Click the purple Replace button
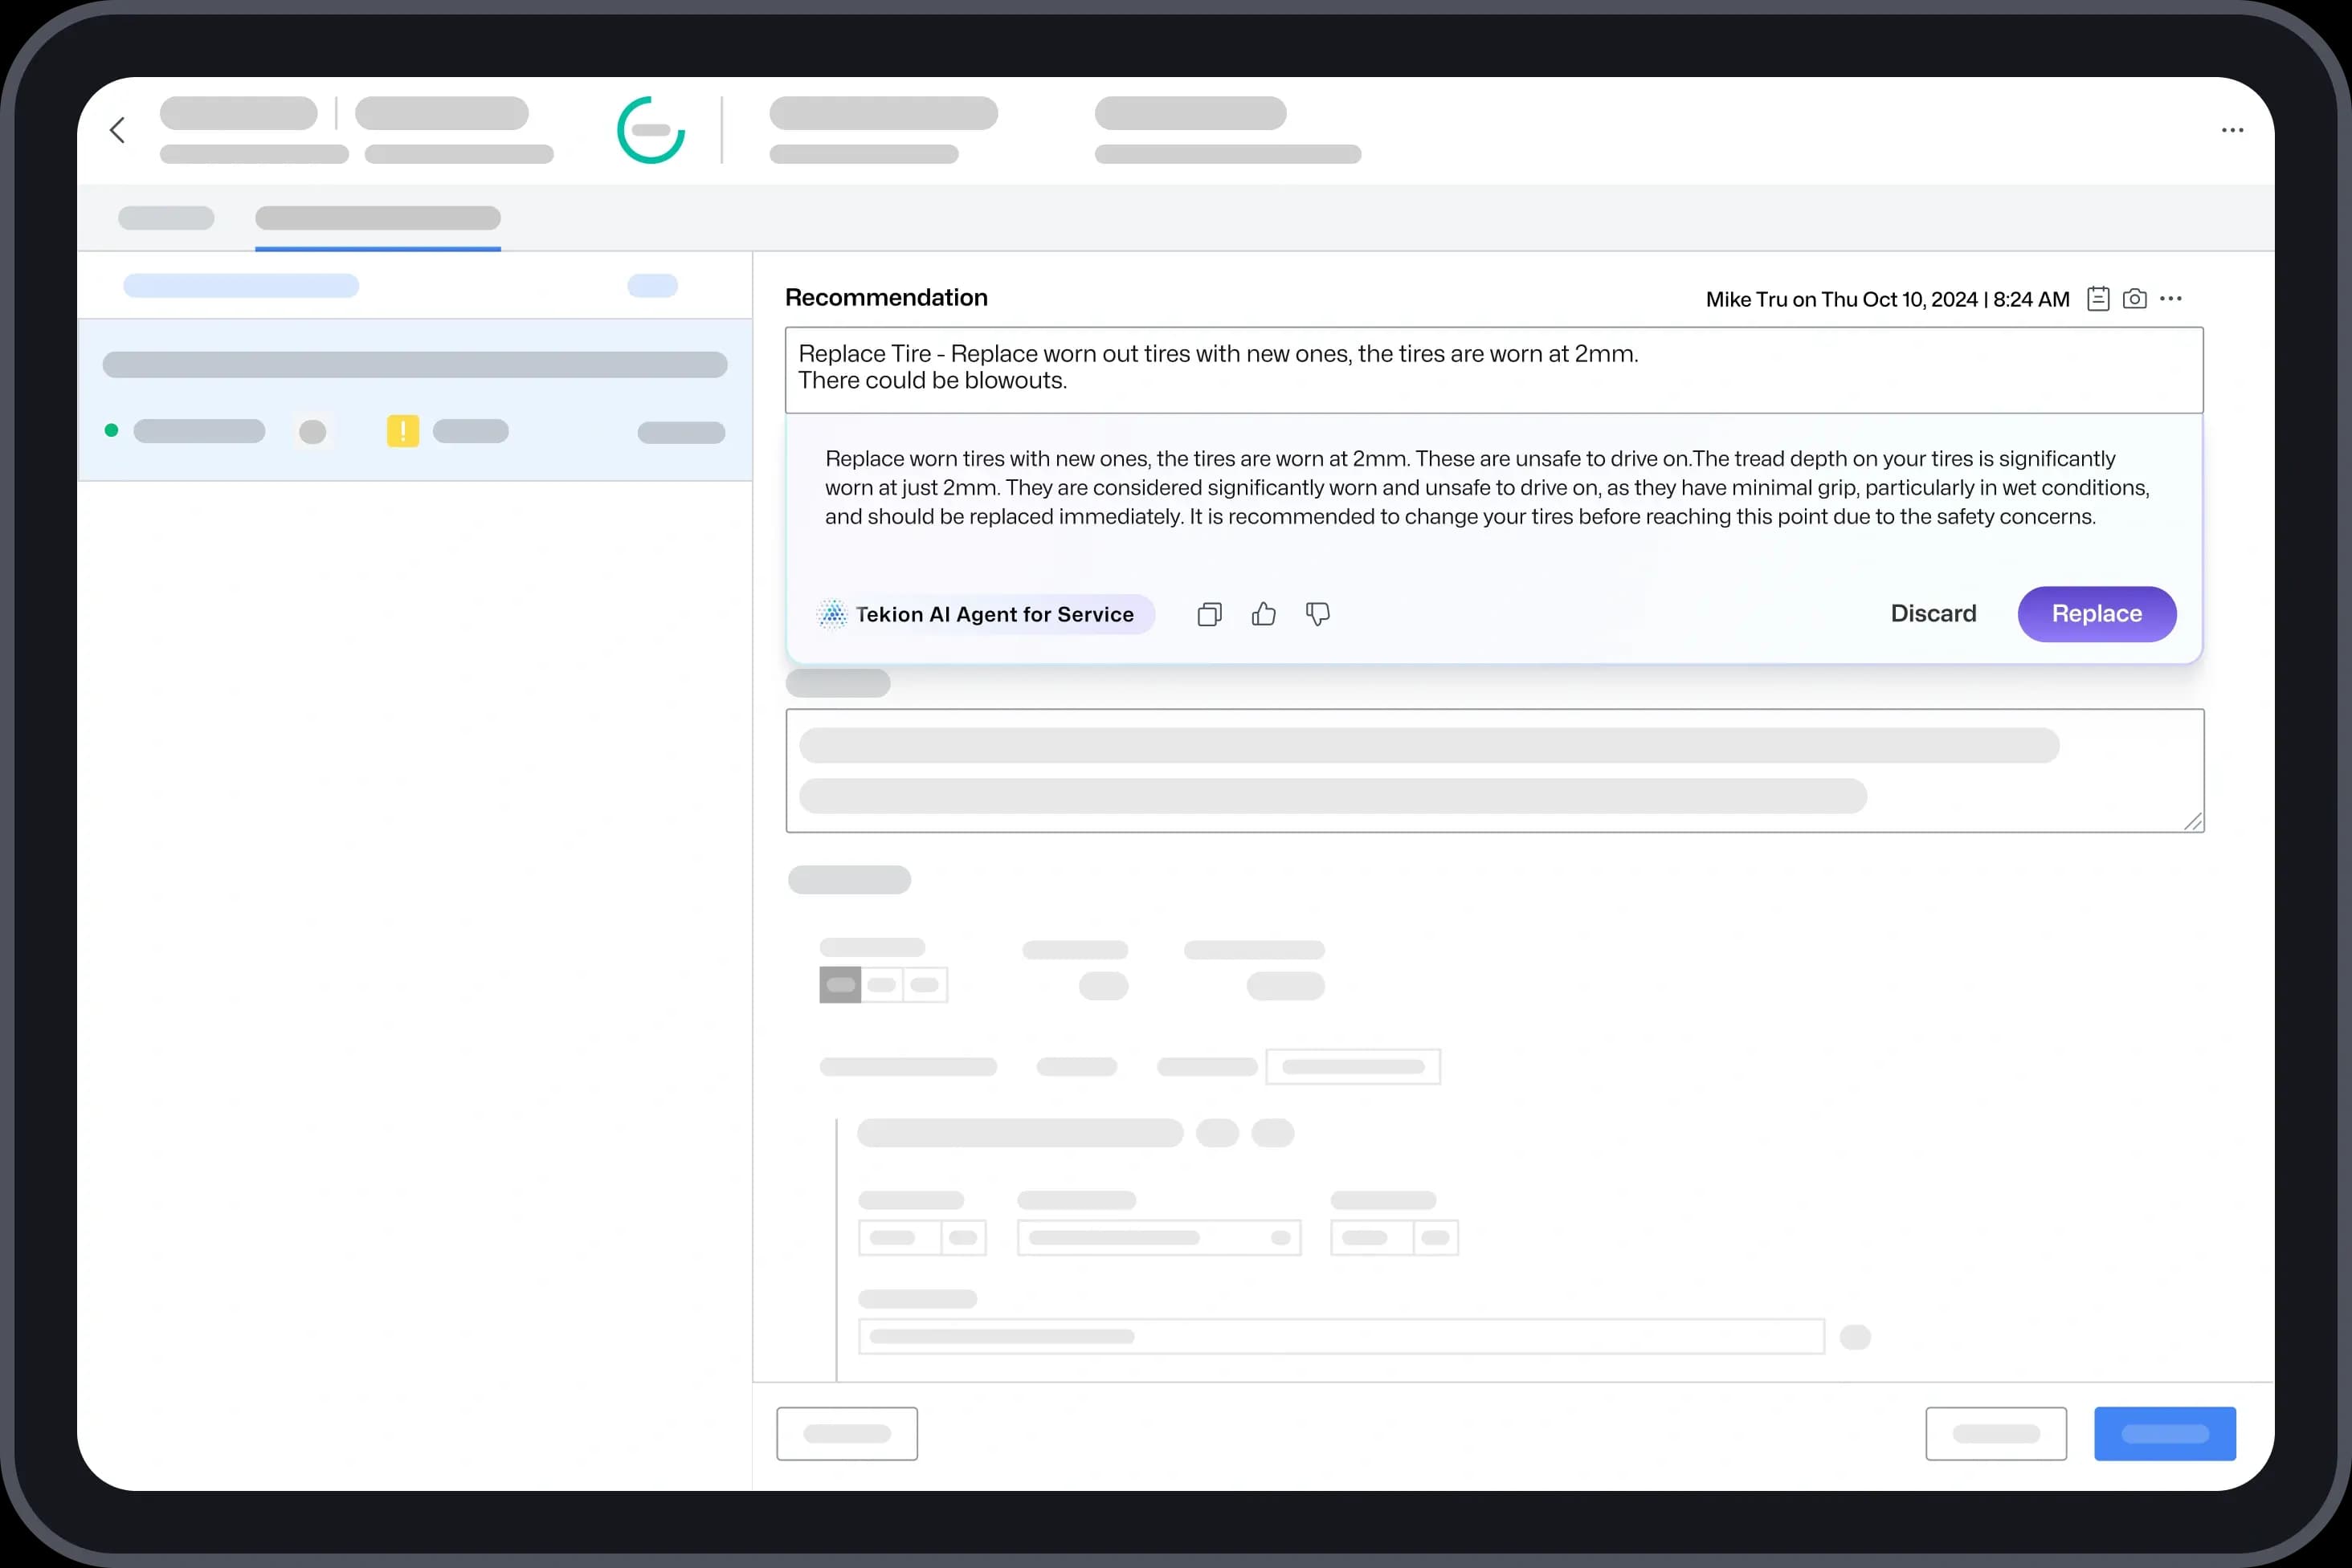Screen dimensions: 2352x1568 (x=2097, y=614)
